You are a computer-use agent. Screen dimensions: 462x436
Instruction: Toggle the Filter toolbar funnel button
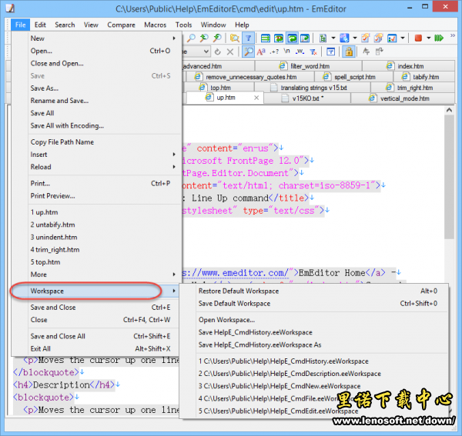[249, 38]
